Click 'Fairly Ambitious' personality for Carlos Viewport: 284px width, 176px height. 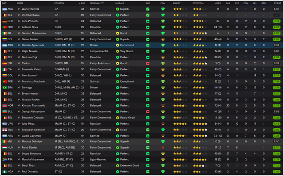click(99, 63)
